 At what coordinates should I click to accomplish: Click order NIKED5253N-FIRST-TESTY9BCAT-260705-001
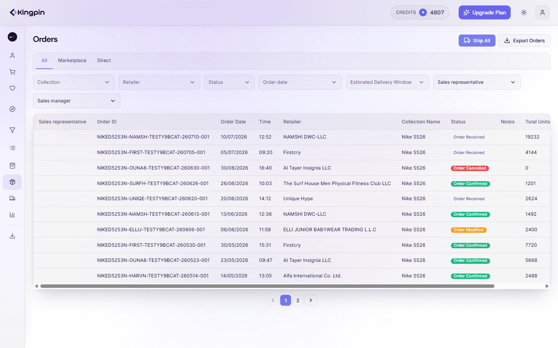pyautogui.click(x=151, y=152)
